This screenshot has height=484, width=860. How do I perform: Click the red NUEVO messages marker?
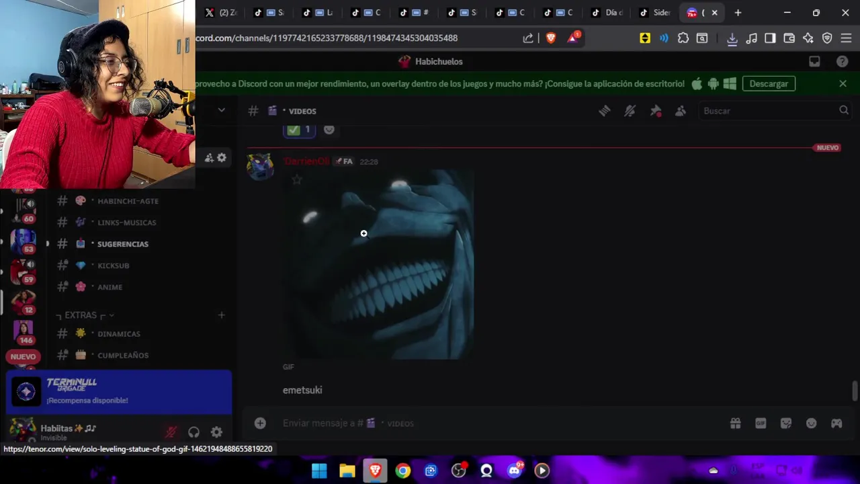[827, 148]
